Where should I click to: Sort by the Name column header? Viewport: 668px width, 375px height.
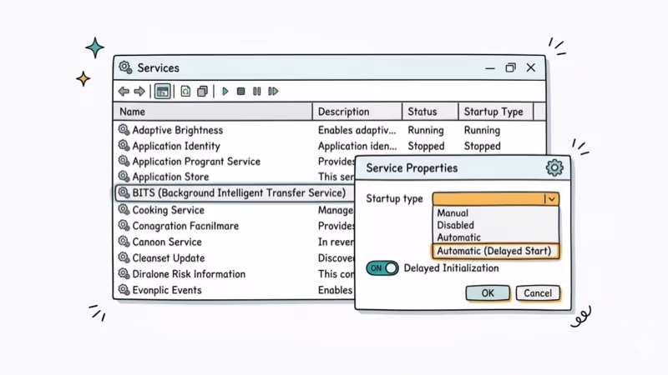[x=213, y=112]
